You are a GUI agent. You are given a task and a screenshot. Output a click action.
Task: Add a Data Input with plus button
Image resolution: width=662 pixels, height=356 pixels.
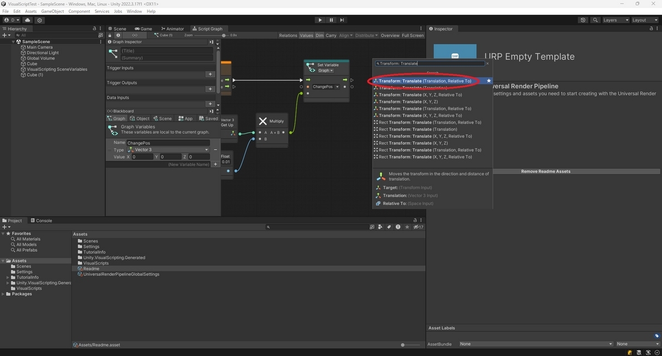(x=210, y=104)
